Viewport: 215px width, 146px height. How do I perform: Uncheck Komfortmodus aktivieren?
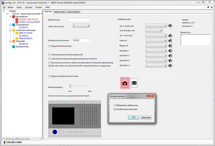pos(115,109)
